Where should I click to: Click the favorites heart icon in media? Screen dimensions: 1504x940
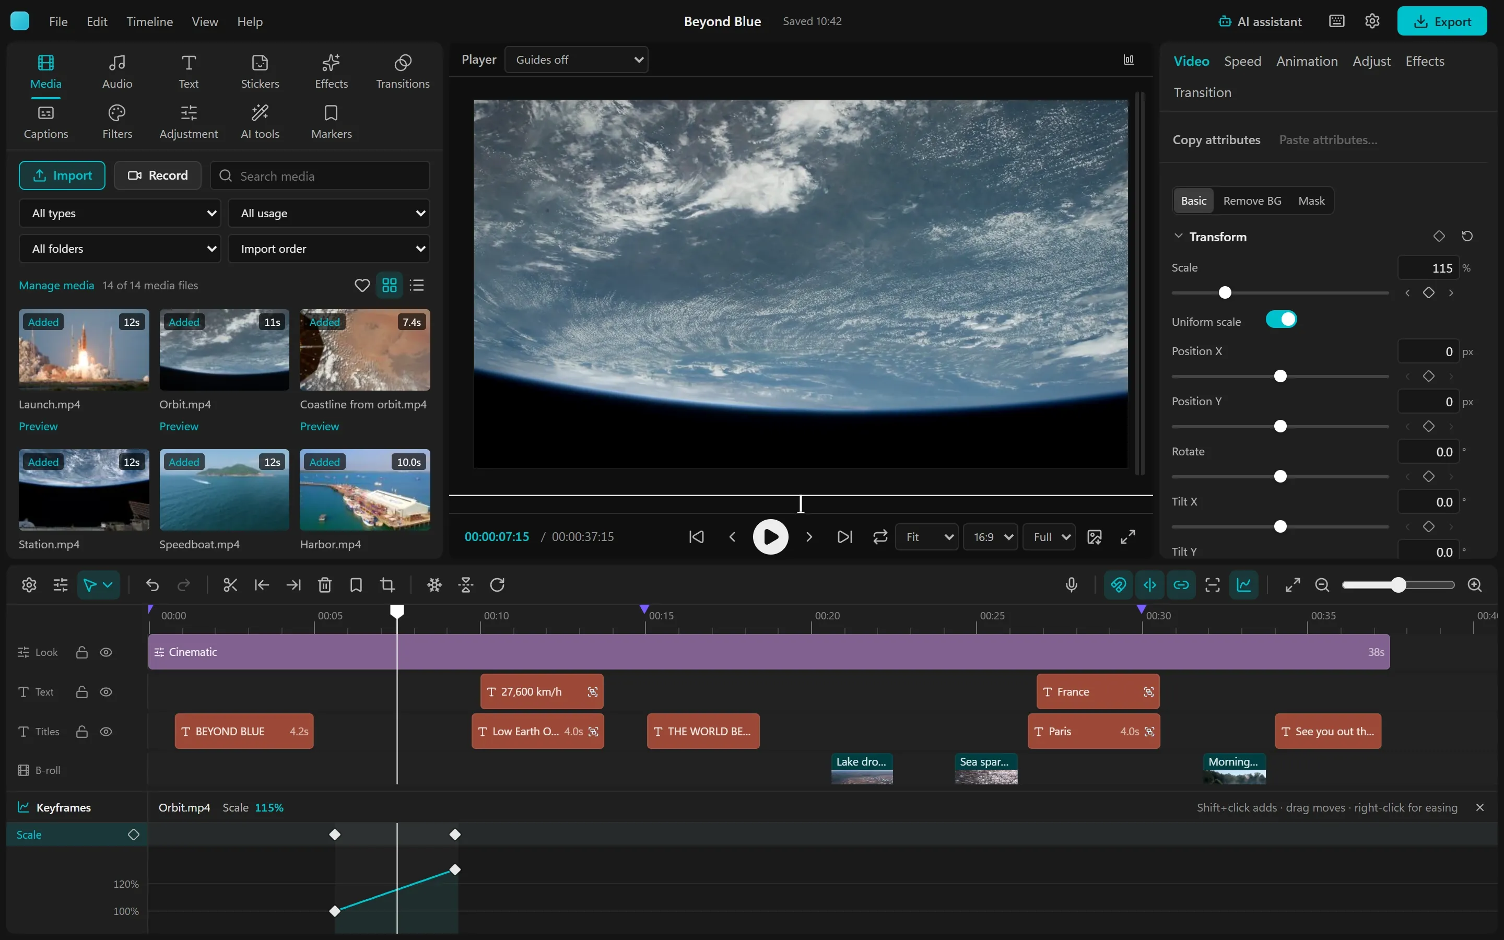[362, 285]
